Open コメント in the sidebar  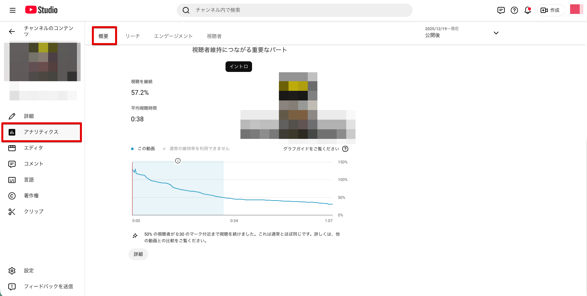tap(33, 164)
